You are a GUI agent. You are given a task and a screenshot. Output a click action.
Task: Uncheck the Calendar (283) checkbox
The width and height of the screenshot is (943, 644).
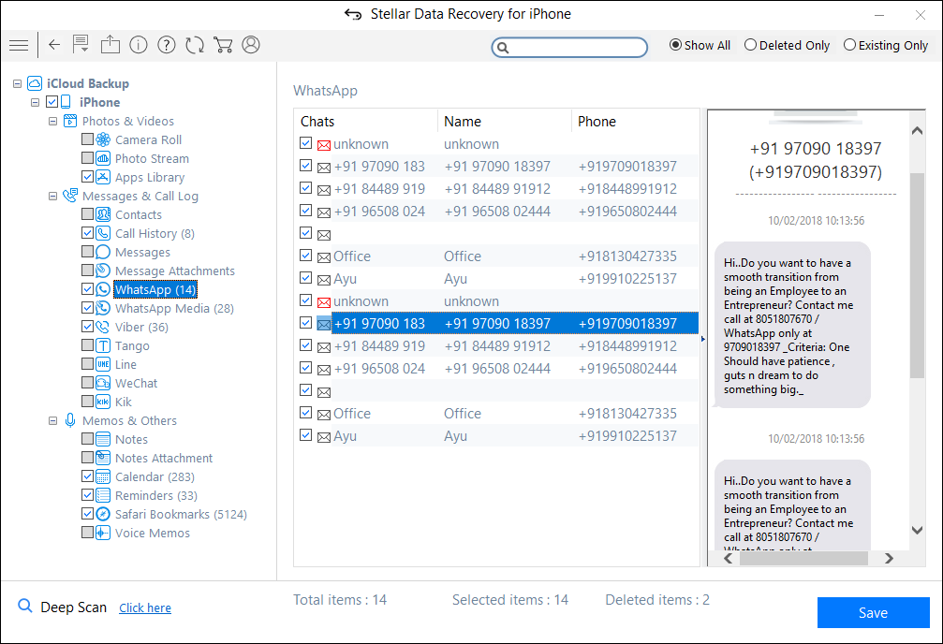(87, 476)
